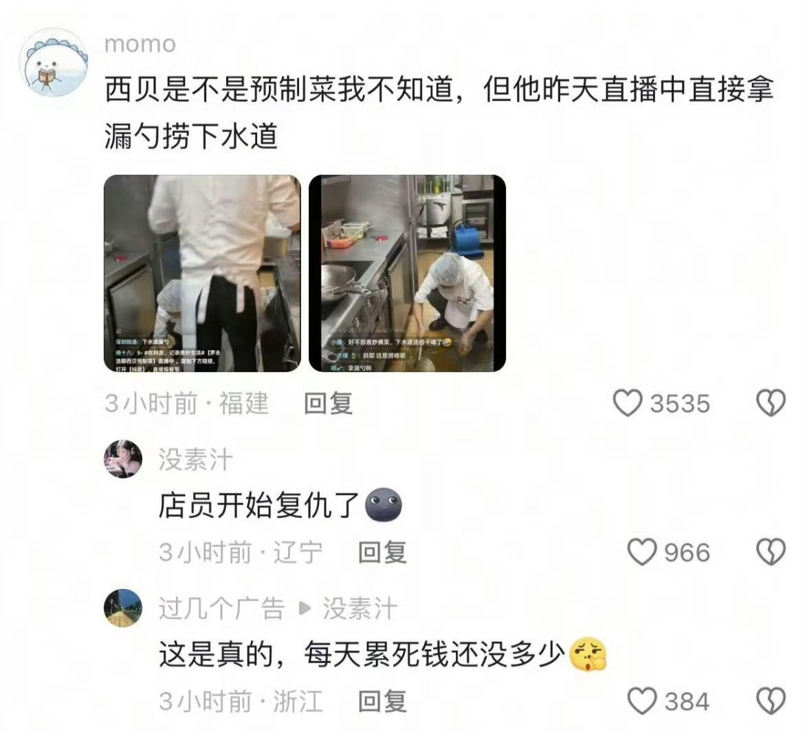This screenshot has height=732, width=805.
Task: View the right photo of worker crouching
Action: pos(407,273)
